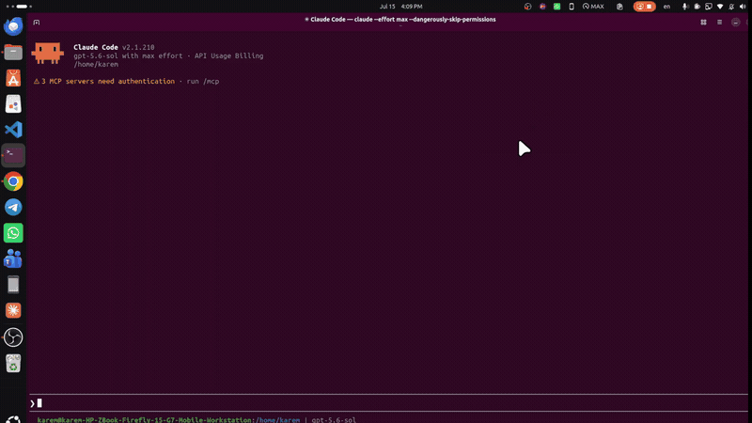The image size is (752, 423).
Task: Open the phone device app in the dock
Action: click(x=13, y=285)
